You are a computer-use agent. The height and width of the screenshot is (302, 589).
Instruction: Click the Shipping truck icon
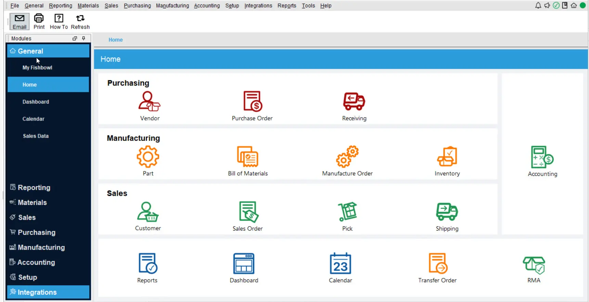447,212
